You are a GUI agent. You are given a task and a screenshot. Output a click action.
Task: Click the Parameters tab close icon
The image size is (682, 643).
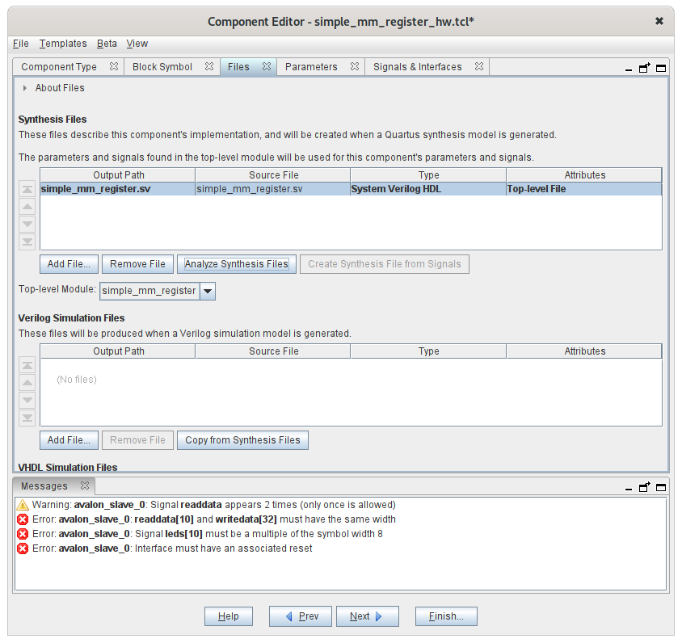[x=354, y=67]
